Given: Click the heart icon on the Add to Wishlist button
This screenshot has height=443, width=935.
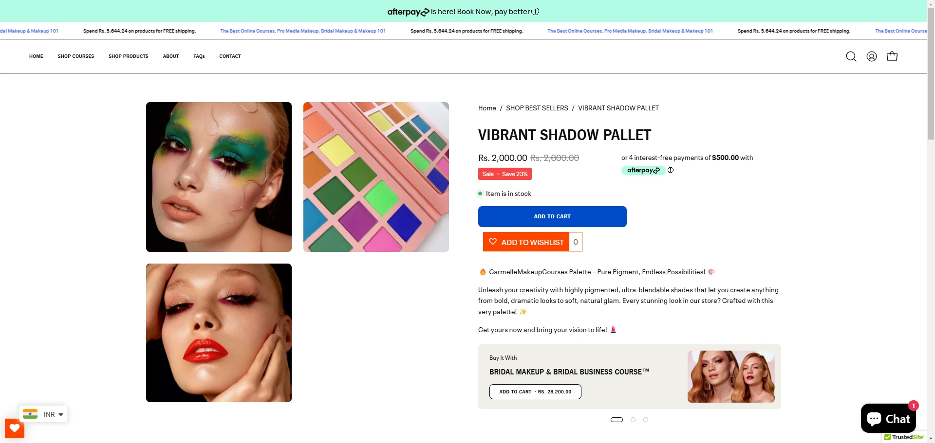Looking at the screenshot, I should point(493,242).
